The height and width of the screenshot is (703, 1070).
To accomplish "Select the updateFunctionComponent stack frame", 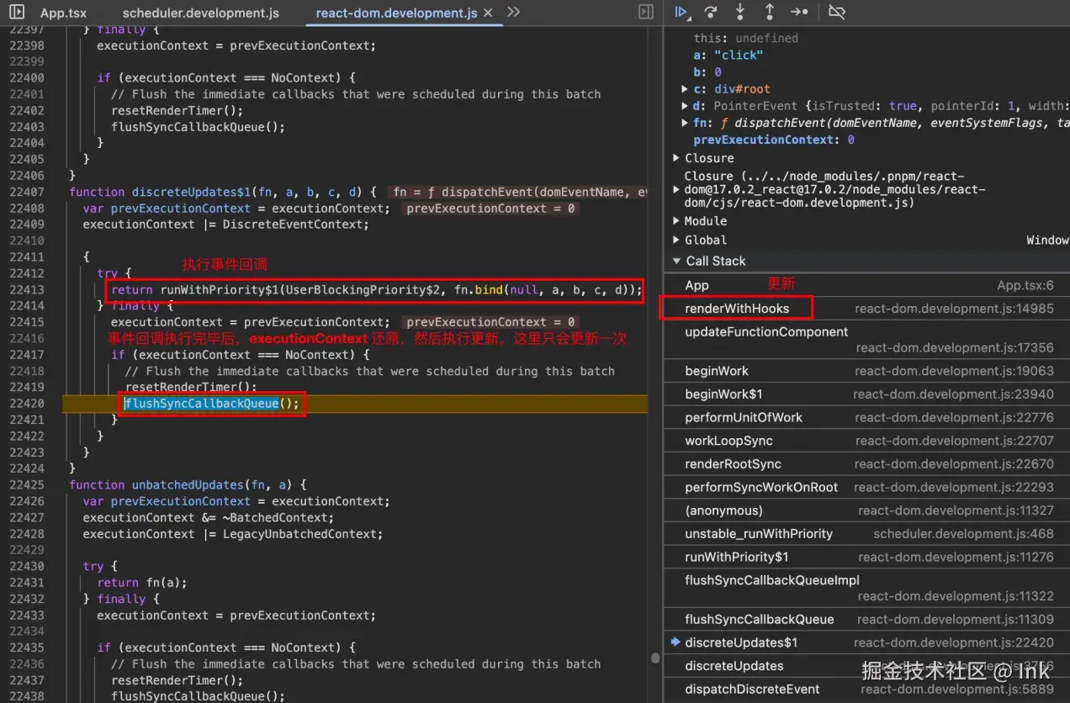I will coord(866,339).
